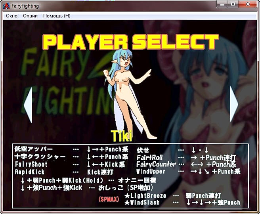Click the FairyFighting app icon in title bar
260x214 pixels.
coord(6,6)
